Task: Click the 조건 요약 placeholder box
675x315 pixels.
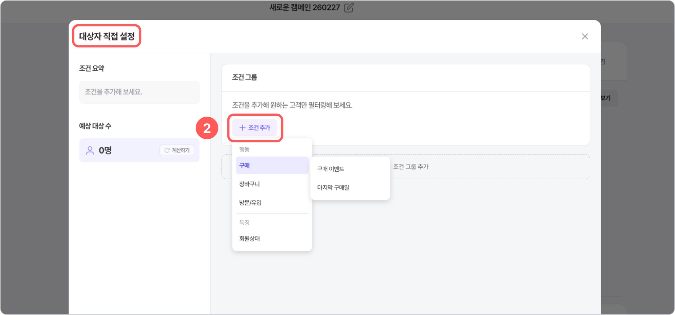Action: coord(139,92)
